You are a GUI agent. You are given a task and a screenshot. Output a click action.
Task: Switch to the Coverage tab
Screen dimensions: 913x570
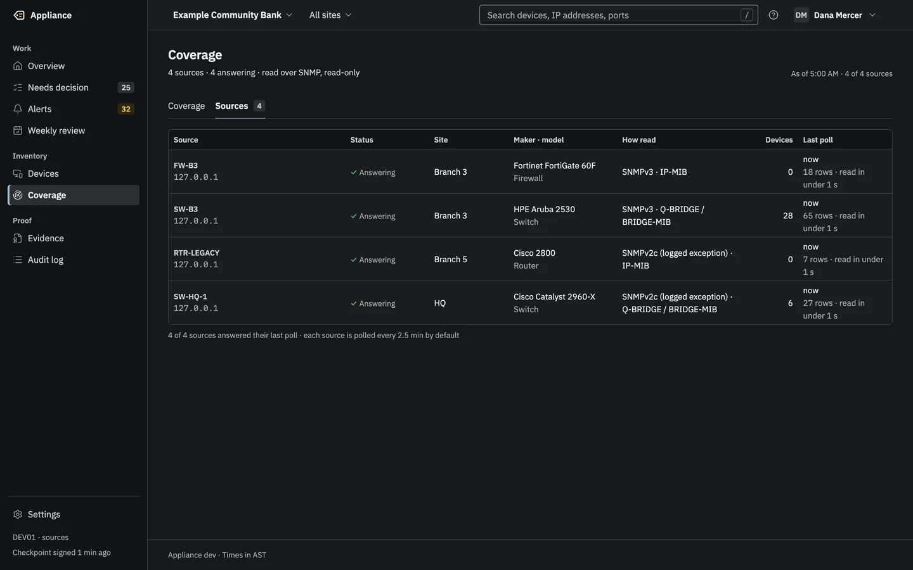click(x=186, y=106)
